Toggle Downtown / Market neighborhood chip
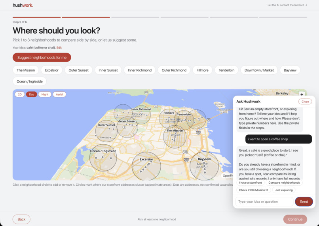Viewport: 319px width, 226px height. [259, 70]
